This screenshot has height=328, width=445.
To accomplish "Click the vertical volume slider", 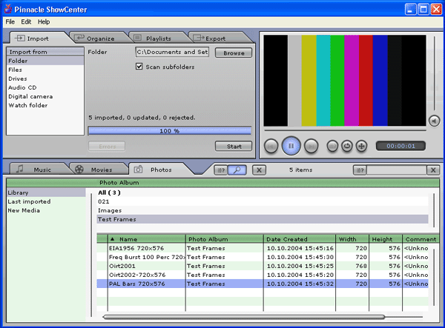I will coord(434,73).
